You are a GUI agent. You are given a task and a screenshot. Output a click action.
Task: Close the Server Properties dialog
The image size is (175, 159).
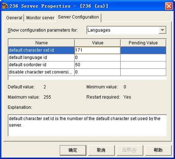coord(169,6)
